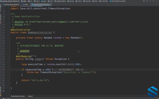Open the run configuration dropdown arrow
Viewport: 159px width, 99px height.
[147, 1]
